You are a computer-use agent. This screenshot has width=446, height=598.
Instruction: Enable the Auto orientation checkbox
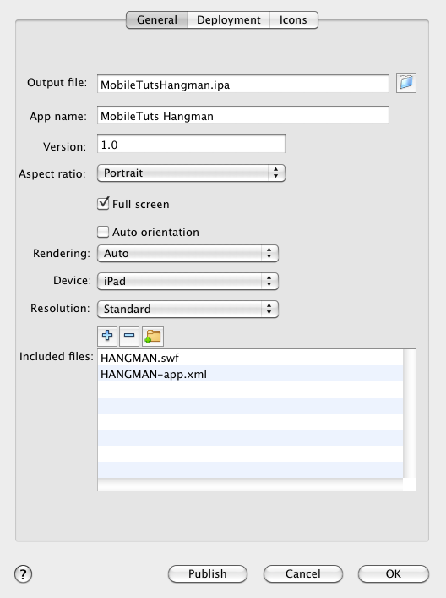103,232
